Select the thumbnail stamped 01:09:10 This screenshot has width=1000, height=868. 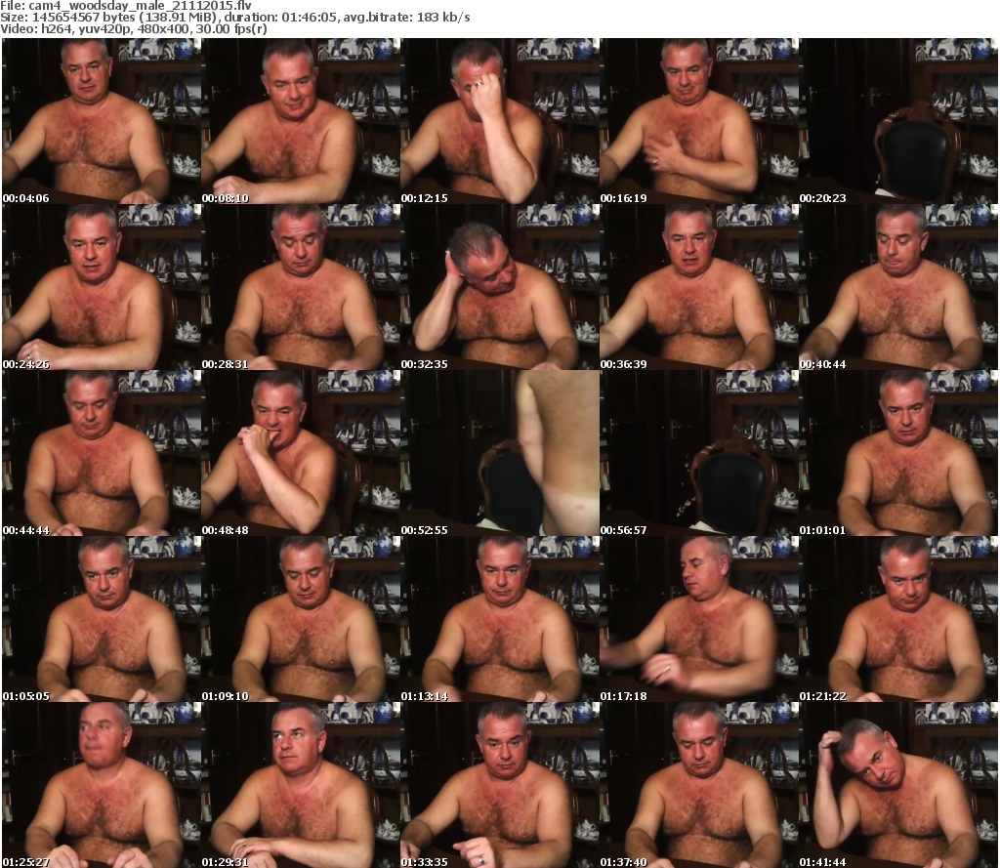tap(301, 619)
